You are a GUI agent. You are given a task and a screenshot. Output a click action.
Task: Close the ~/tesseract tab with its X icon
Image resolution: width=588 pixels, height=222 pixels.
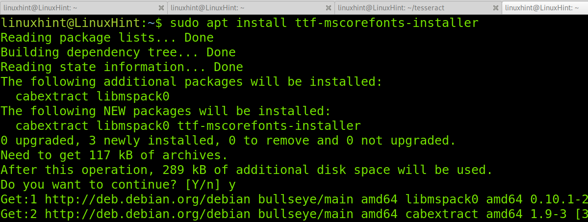click(x=495, y=7)
